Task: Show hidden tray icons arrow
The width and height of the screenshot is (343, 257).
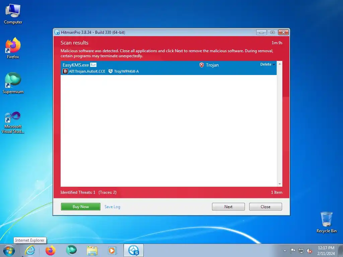Action: tap(285, 251)
